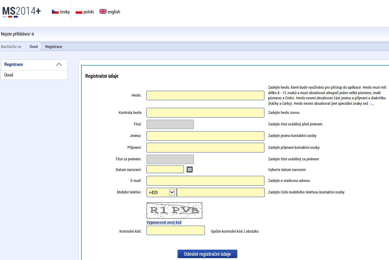Click the Mobilní telefon label
The height and width of the screenshot is (260, 389).
pos(129,192)
